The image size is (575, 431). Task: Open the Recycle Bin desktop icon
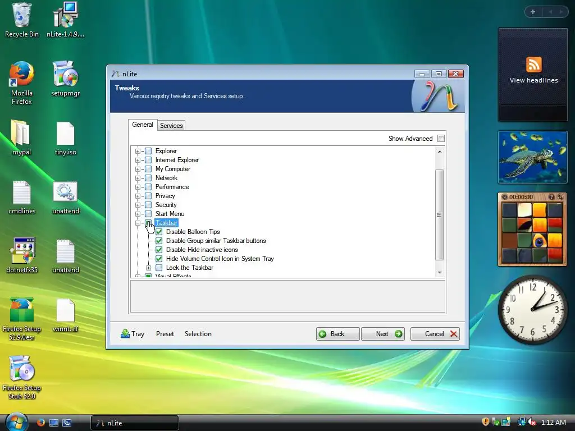(x=21, y=20)
